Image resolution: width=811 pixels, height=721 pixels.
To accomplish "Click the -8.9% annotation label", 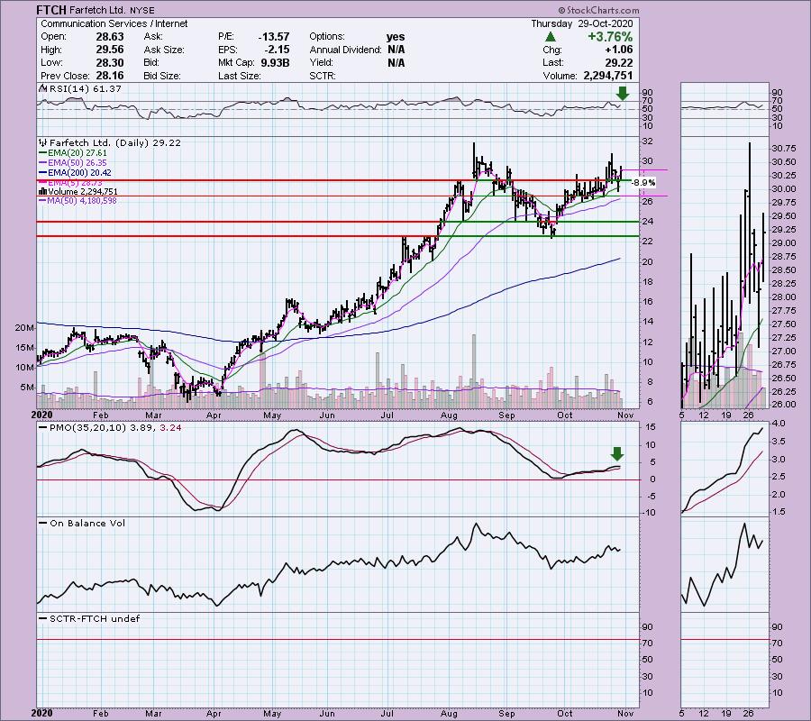I will pos(644,183).
